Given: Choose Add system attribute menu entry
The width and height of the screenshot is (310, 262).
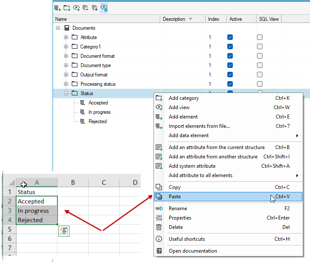Looking at the screenshot, I should click(228, 166).
